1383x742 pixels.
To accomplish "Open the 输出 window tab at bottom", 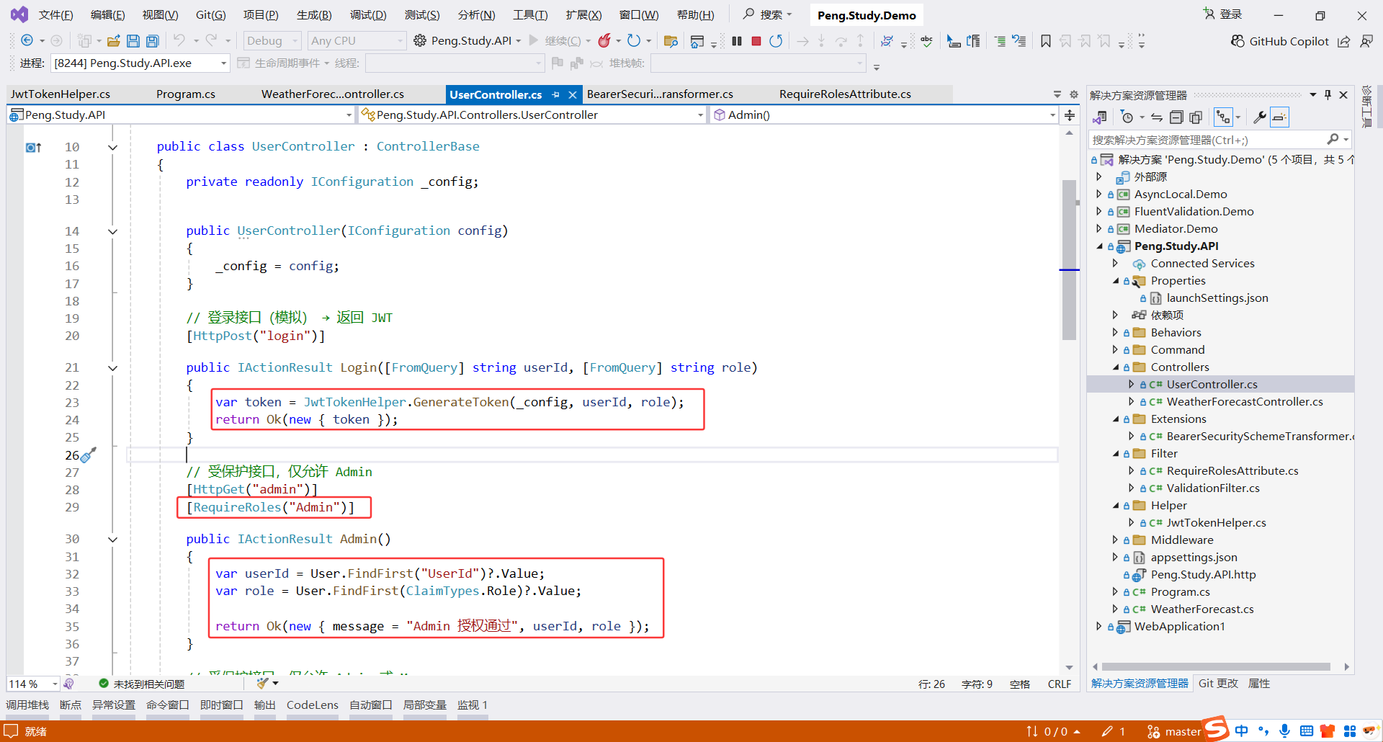I will pos(264,705).
